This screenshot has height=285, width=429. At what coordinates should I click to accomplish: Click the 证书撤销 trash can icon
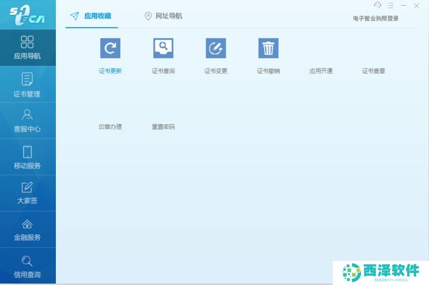point(268,48)
